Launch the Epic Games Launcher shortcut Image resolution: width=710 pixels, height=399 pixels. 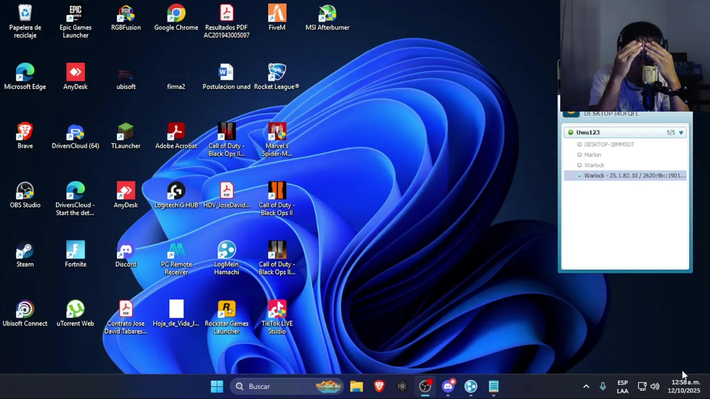pyautogui.click(x=75, y=21)
